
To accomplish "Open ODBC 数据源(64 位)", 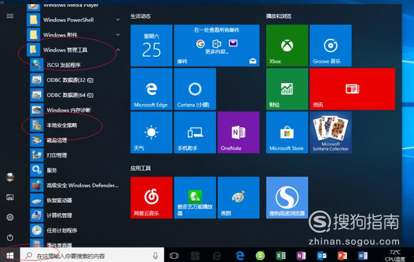I will [75, 95].
